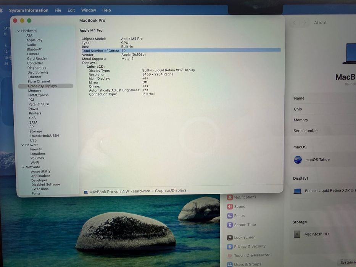The width and height of the screenshot is (356, 267).
Task: Select Ethernet in the sidebar
Action: point(34,77)
